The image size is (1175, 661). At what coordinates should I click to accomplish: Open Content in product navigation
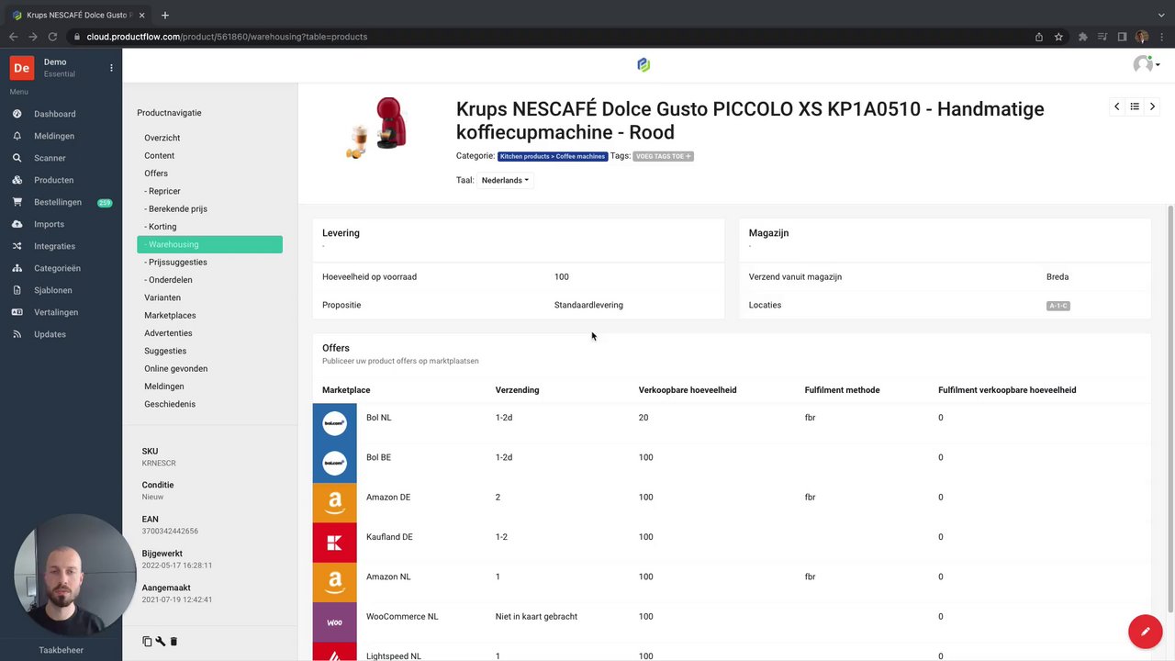(x=159, y=155)
